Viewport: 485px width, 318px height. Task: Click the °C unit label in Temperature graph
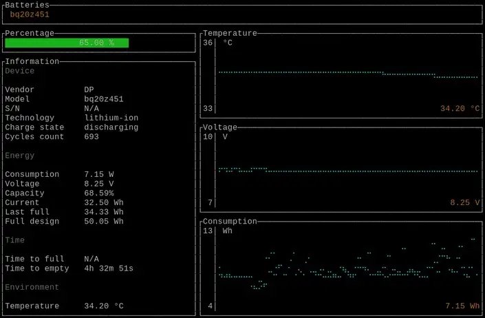click(x=228, y=43)
